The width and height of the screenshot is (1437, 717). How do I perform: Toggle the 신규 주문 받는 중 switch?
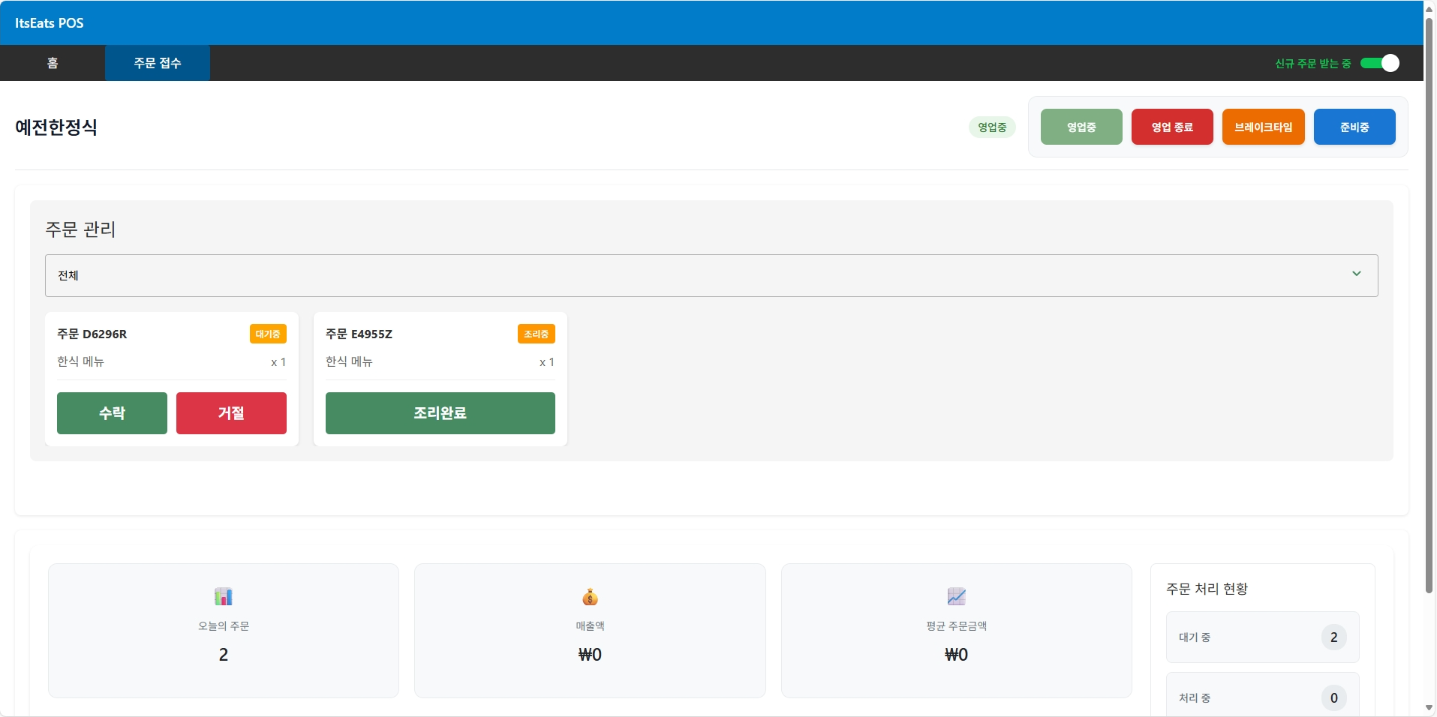tap(1379, 63)
